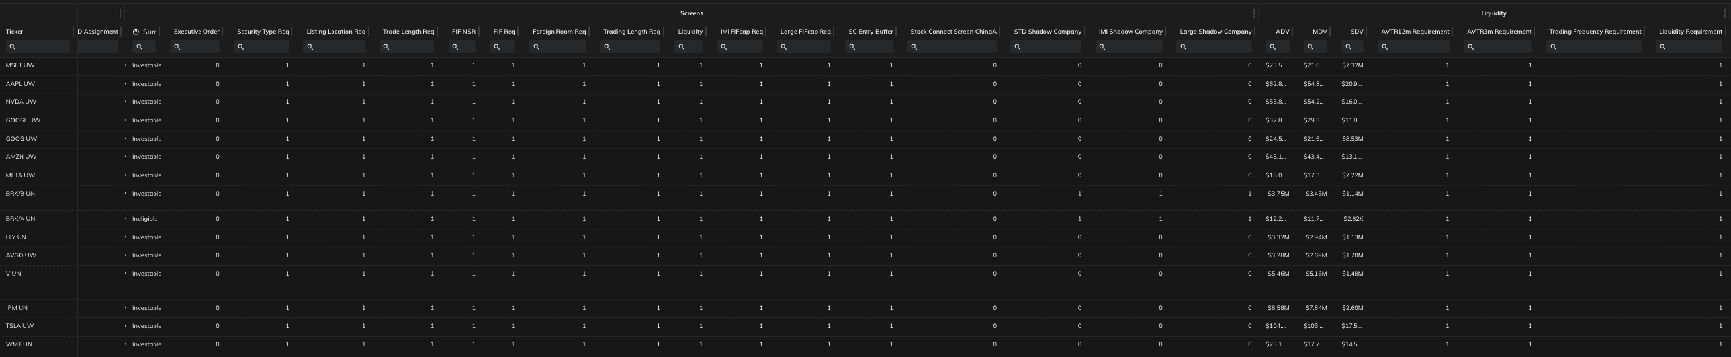The width and height of the screenshot is (1731, 357).
Task: Click the $2.82K SDV value for BRK/A
Action: [1353, 219]
